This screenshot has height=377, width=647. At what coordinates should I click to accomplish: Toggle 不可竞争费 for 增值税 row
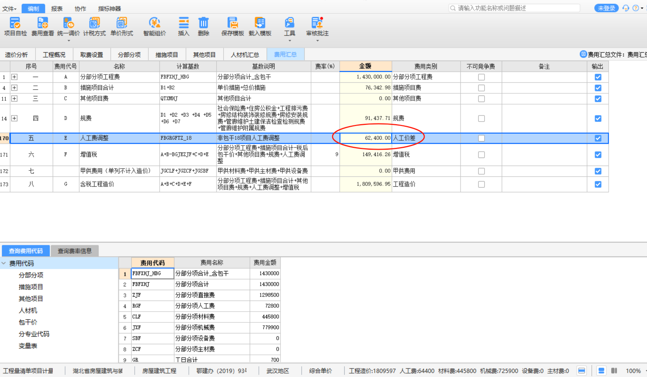tap(481, 155)
